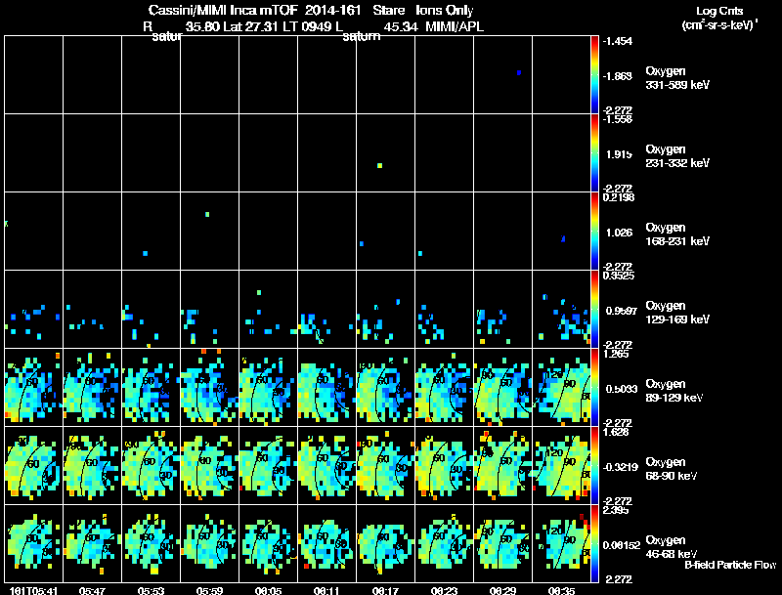Select the 68-90 keV image at 06:05

click(x=268, y=465)
